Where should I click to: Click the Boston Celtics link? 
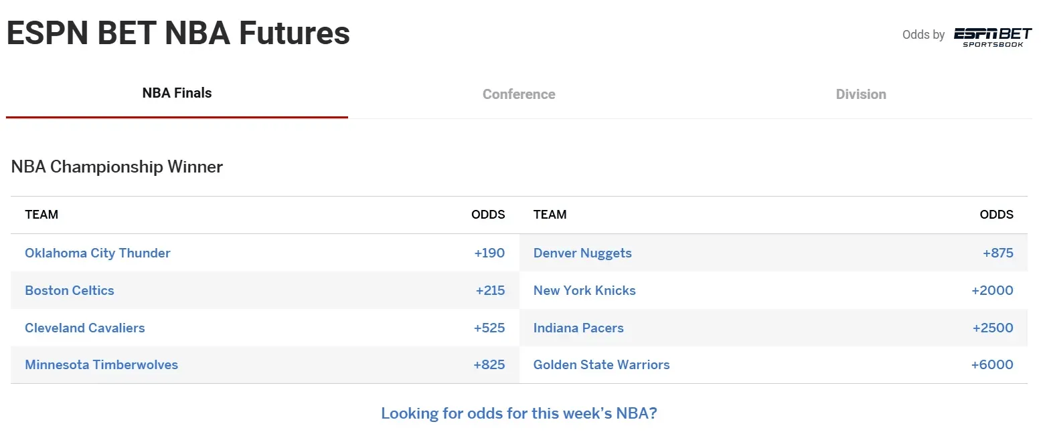pos(70,290)
